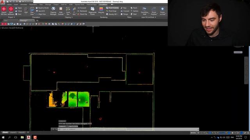Toggle the grid display in status bar
The height and width of the screenshot is (140, 250).
[198, 133]
